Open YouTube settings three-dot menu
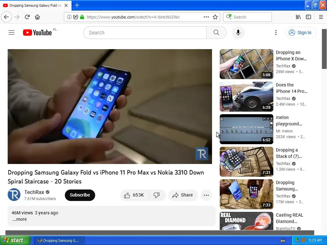Screen dimensions: 327x245 pos(276,33)
